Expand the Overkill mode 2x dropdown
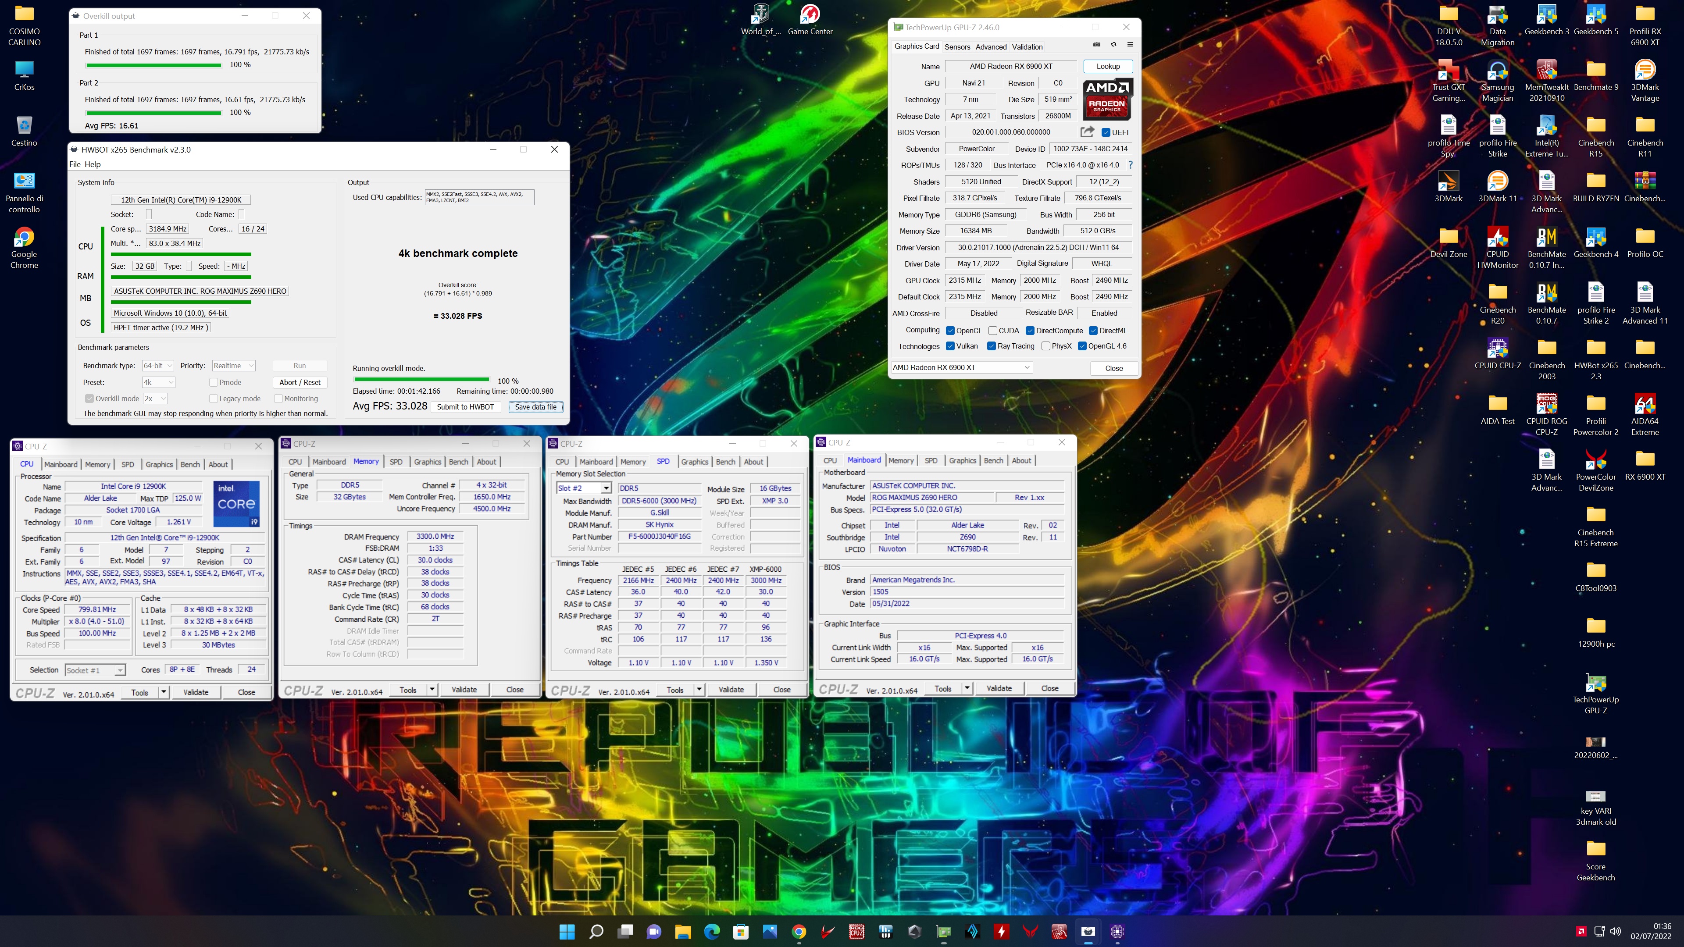 (155, 399)
